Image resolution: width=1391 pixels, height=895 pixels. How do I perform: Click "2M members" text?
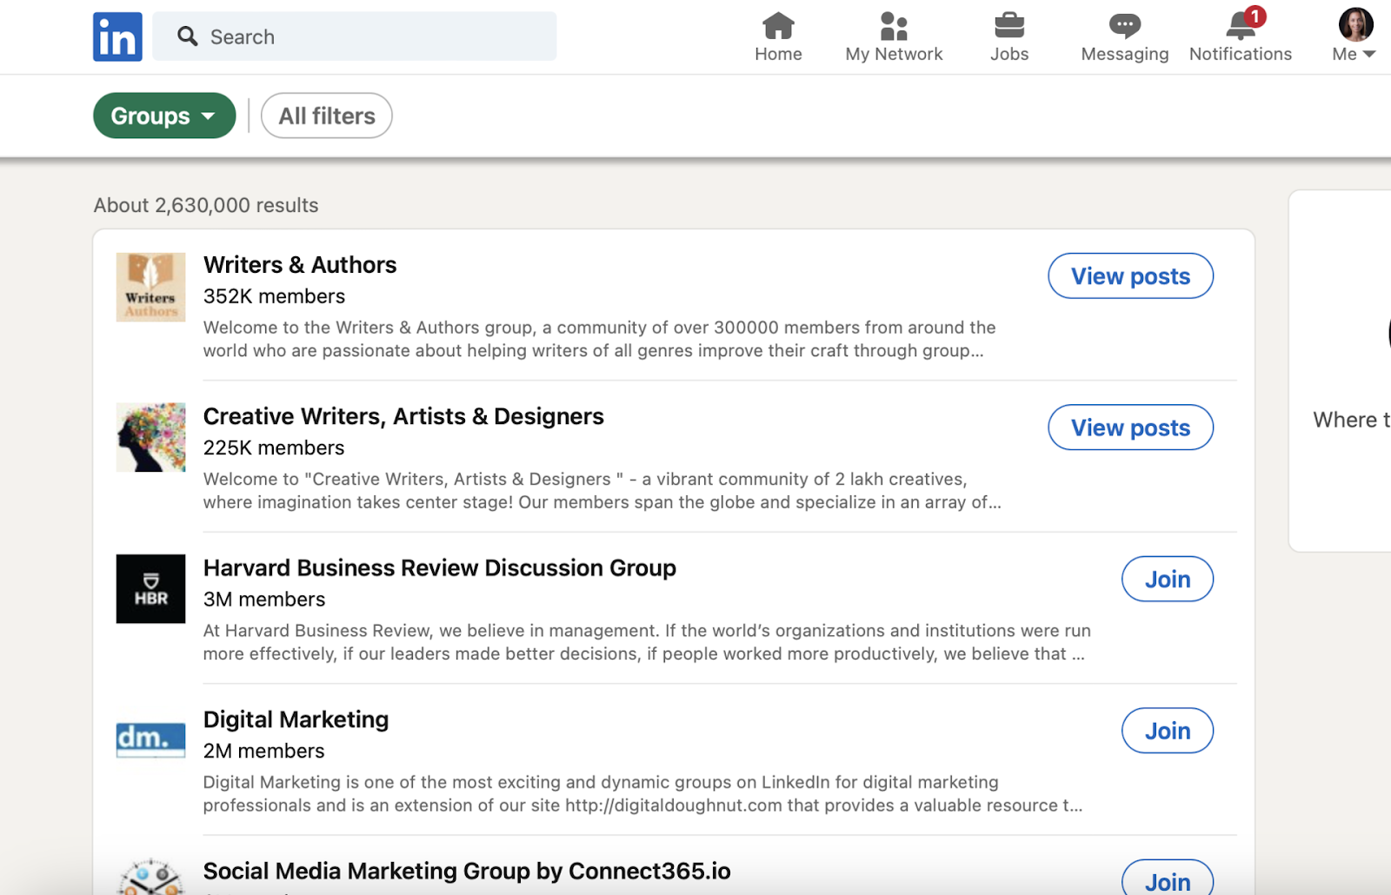pyautogui.click(x=264, y=751)
